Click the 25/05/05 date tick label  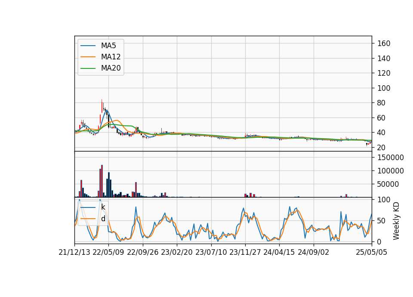(372, 252)
